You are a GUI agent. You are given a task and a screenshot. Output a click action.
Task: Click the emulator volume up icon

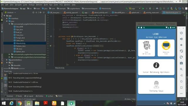181,39
